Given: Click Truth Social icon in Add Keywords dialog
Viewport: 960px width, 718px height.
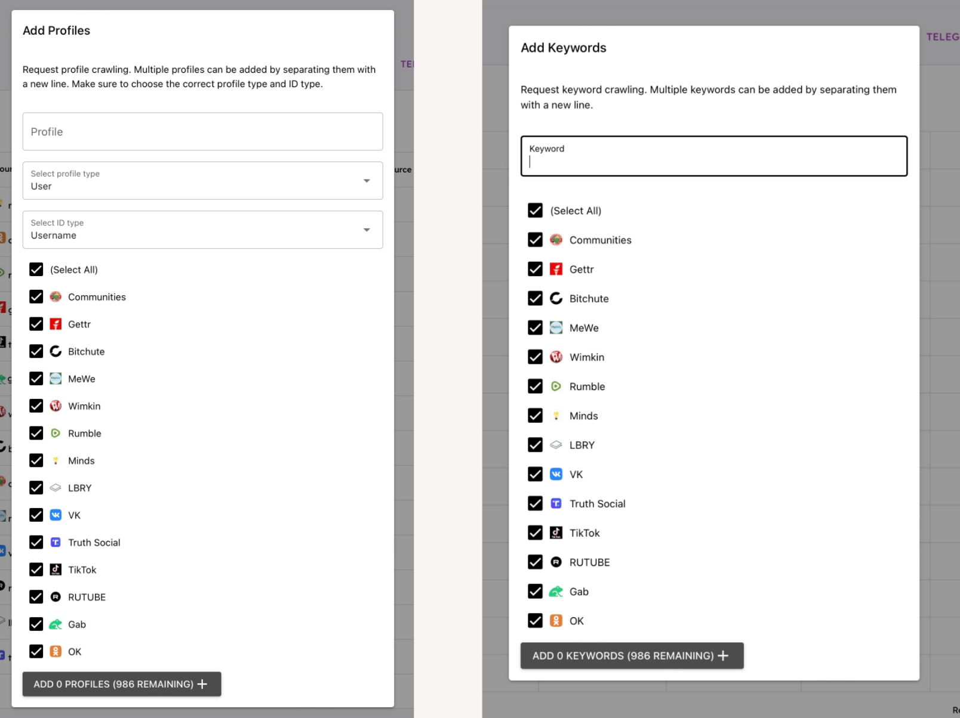Looking at the screenshot, I should [556, 503].
